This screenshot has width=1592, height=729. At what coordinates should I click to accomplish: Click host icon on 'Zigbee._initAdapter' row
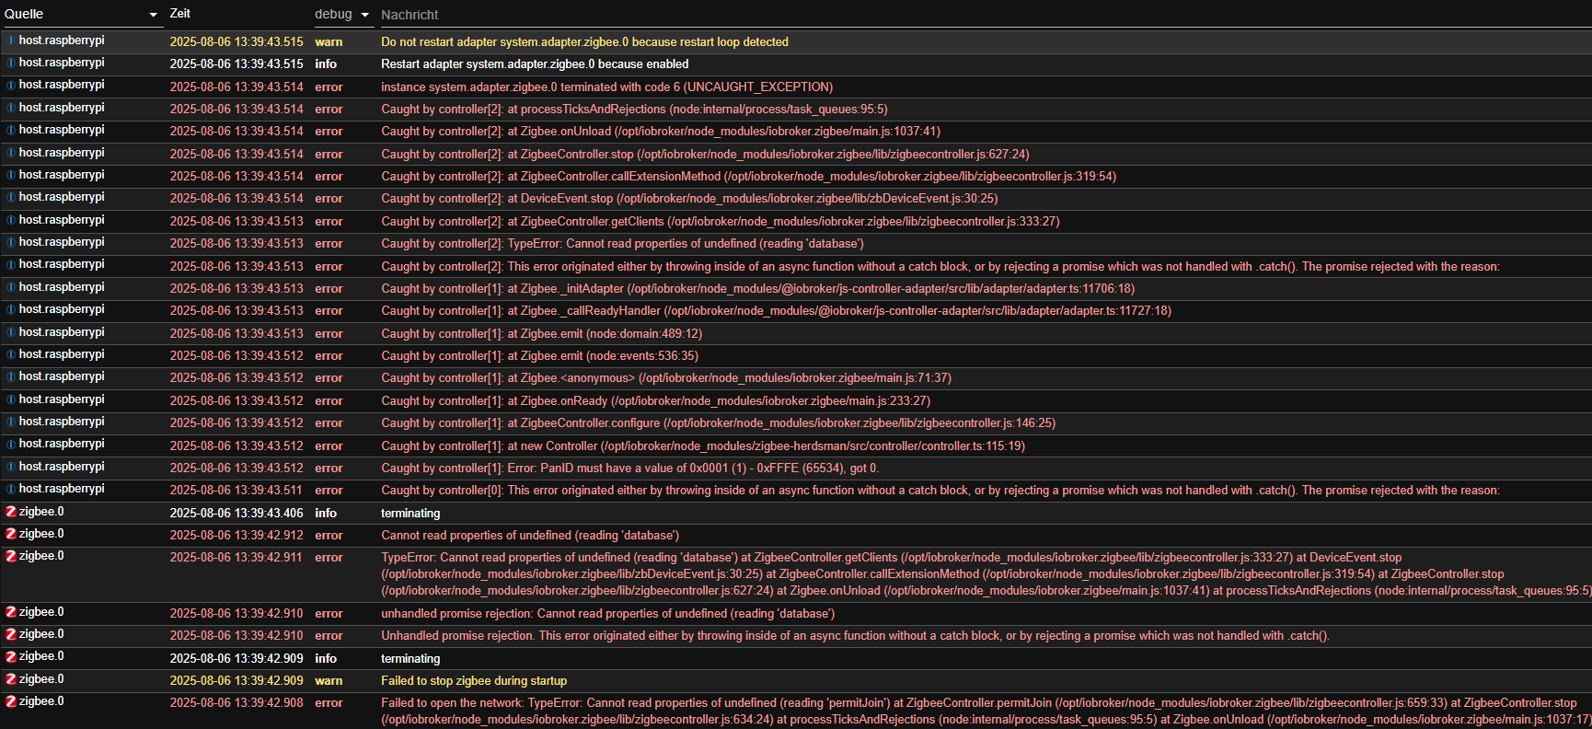point(11,287)
